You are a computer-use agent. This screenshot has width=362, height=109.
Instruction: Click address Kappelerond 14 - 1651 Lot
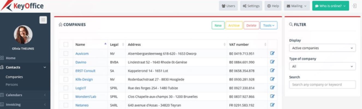coord(148,71)
